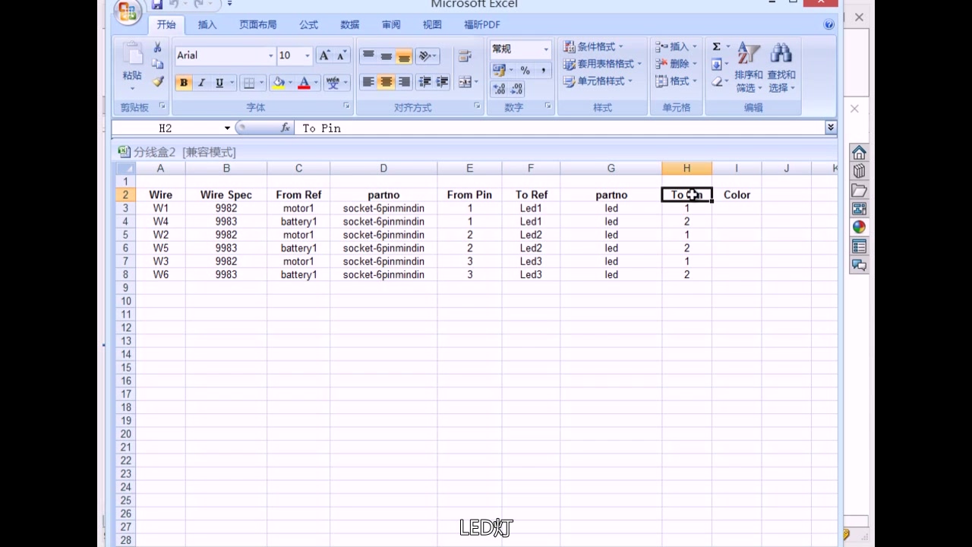Align text to the left
The width and height of the screenshot is (972, 547).
pyautogui.click(x=368, y=82)
